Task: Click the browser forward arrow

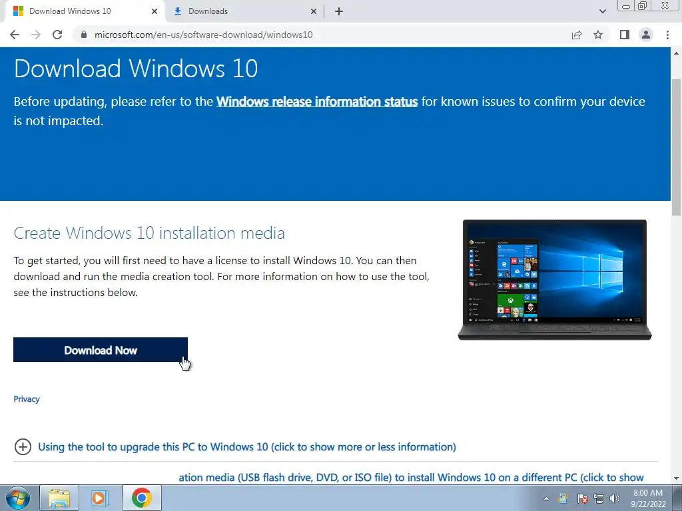Action: click(36, 35)
